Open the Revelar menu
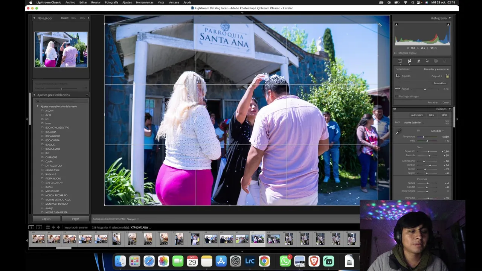482x271 pixels. tap(96, 2)
